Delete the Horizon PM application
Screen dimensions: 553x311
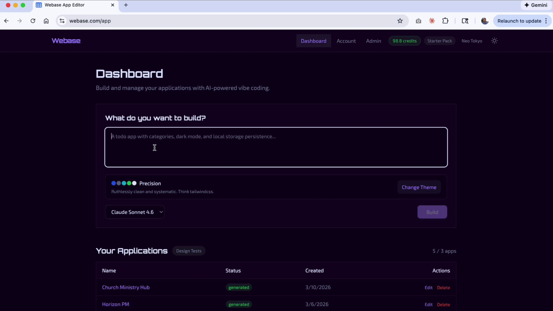click(443, 304)
